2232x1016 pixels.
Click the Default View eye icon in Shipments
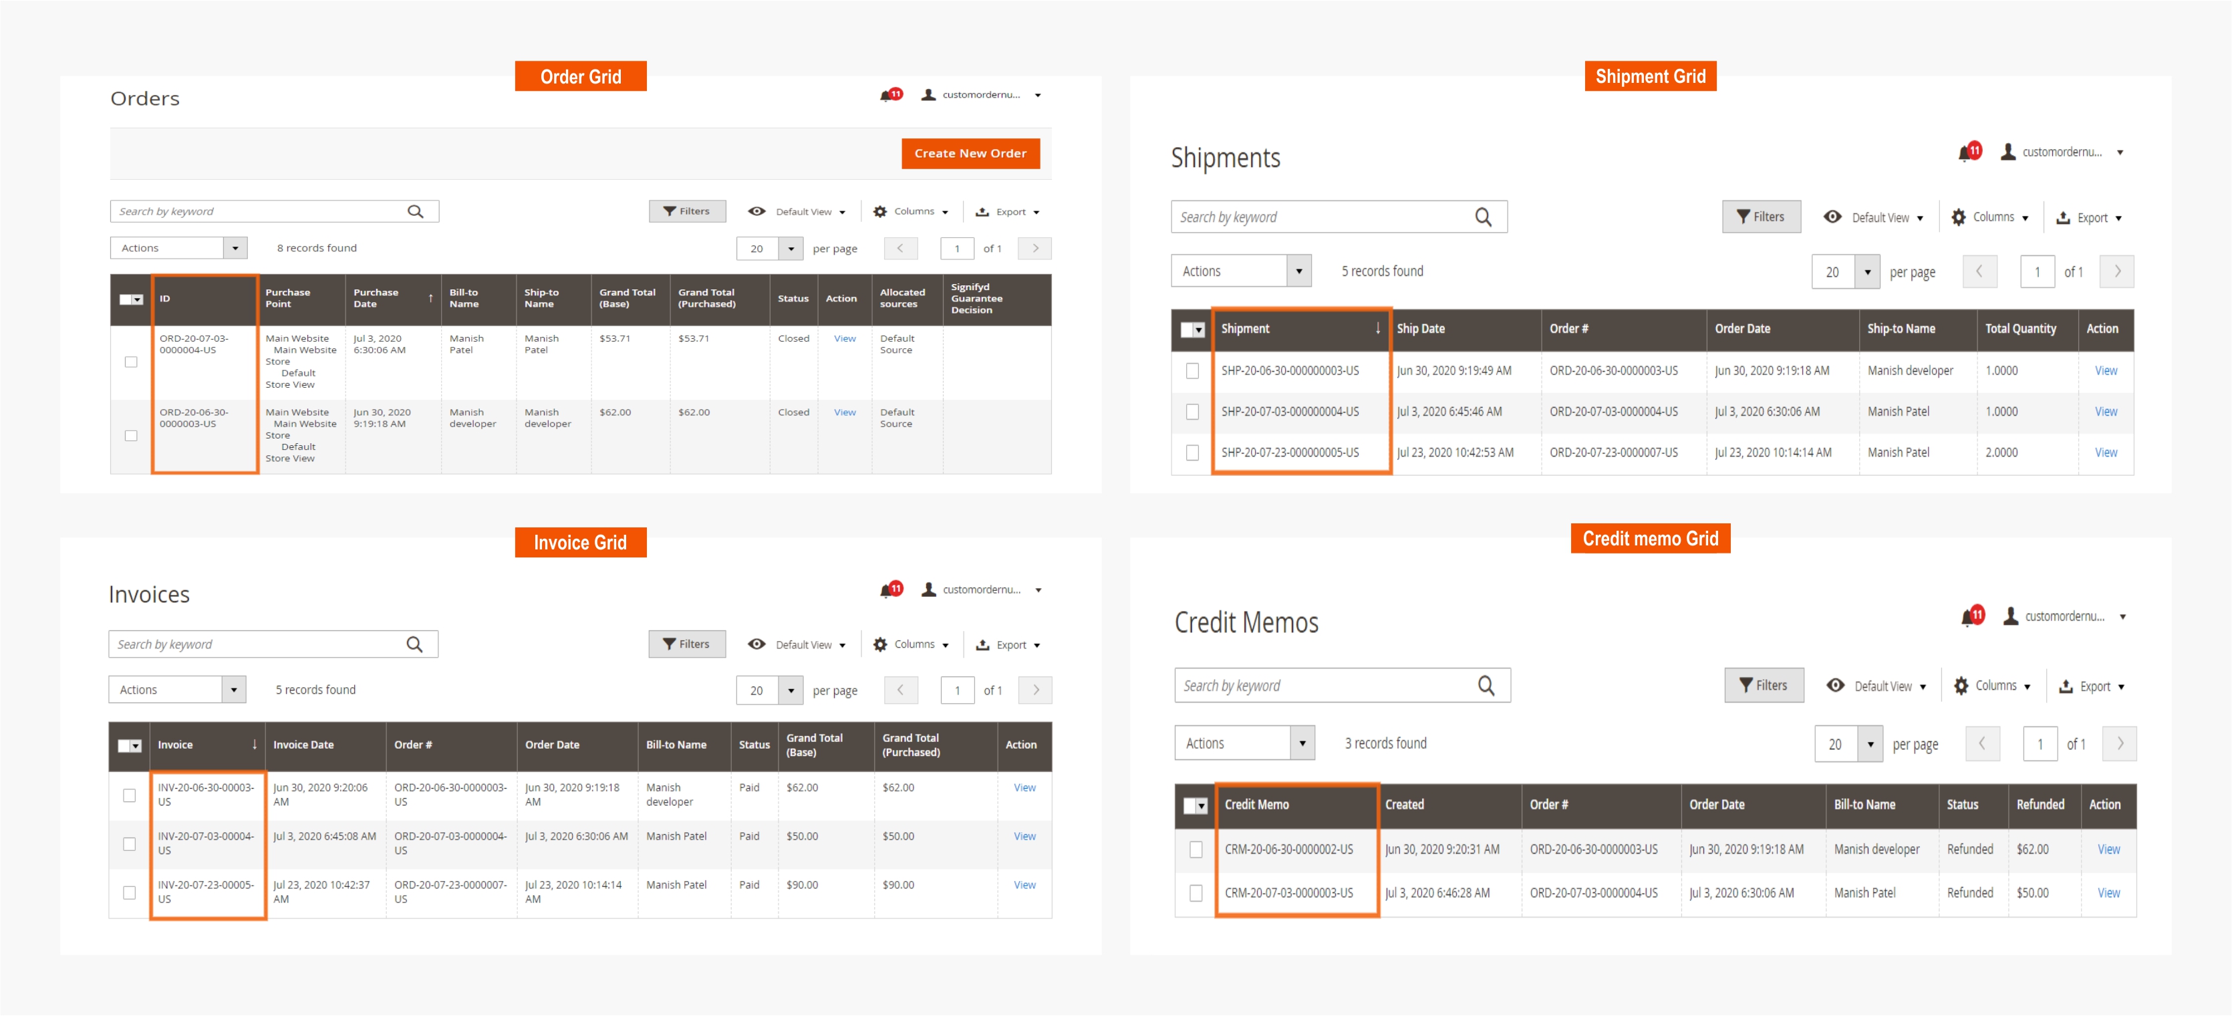click(1832, 217)
